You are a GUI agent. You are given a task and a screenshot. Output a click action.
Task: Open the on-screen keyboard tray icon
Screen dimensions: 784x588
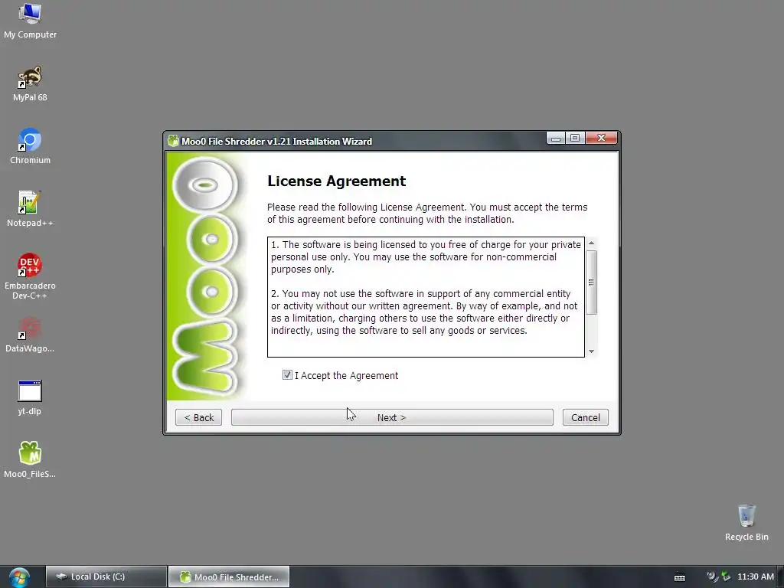[680, 577]
